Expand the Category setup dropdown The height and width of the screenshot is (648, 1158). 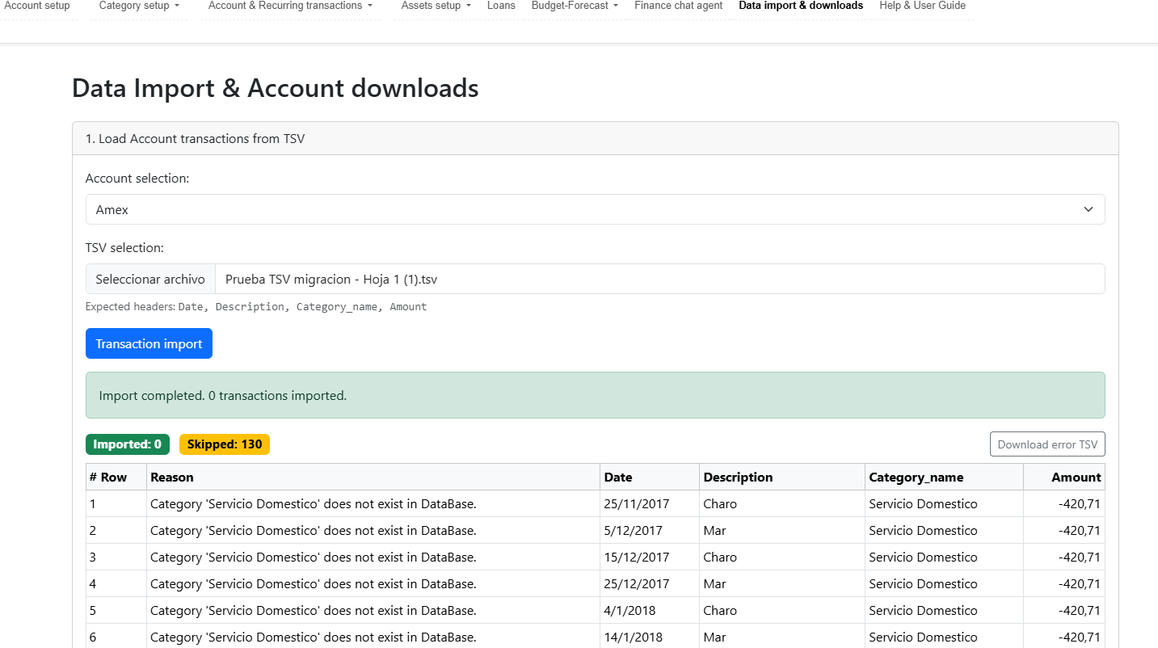coord(139,6)
